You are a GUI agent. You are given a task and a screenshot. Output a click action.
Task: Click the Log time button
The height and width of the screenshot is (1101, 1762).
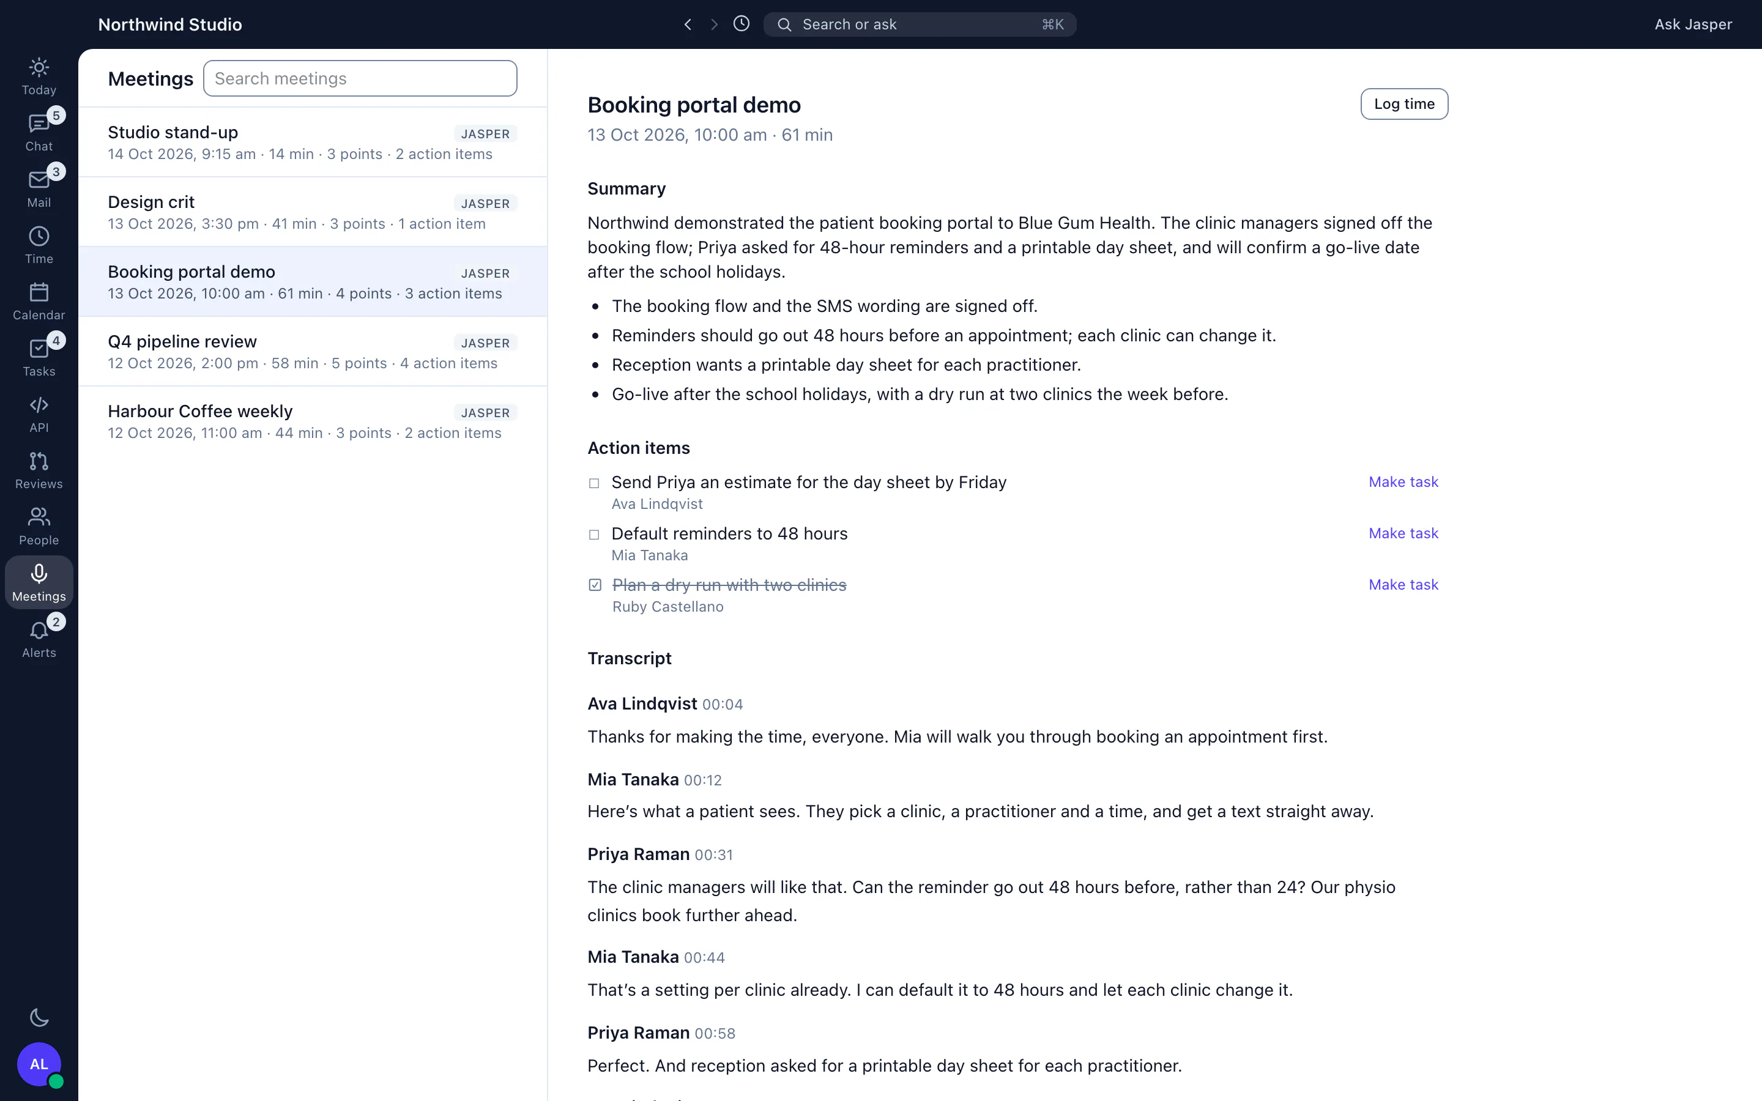pos(1403,104)
